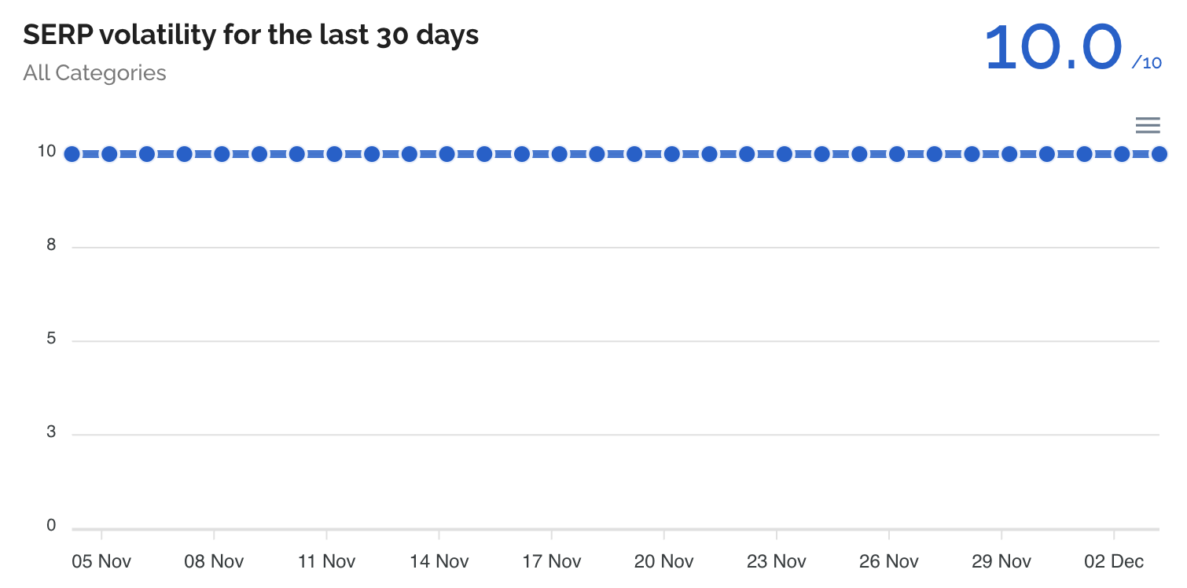1187x588 pixels.
Task: Select the data point above 14 Nov
Action: [x=447, y=154]
